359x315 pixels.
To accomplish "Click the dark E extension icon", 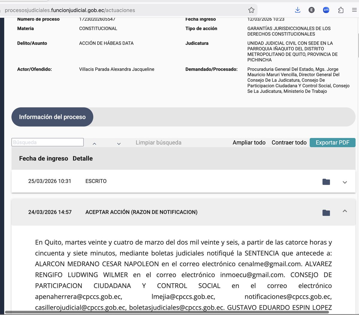I will click(311, 10).
